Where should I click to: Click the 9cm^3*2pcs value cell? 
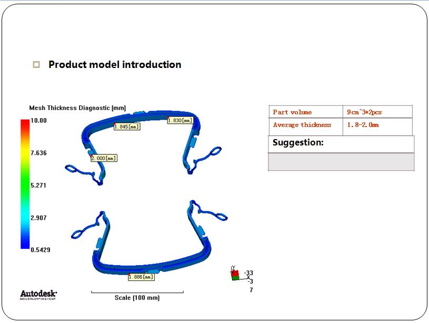pos(377,112)
